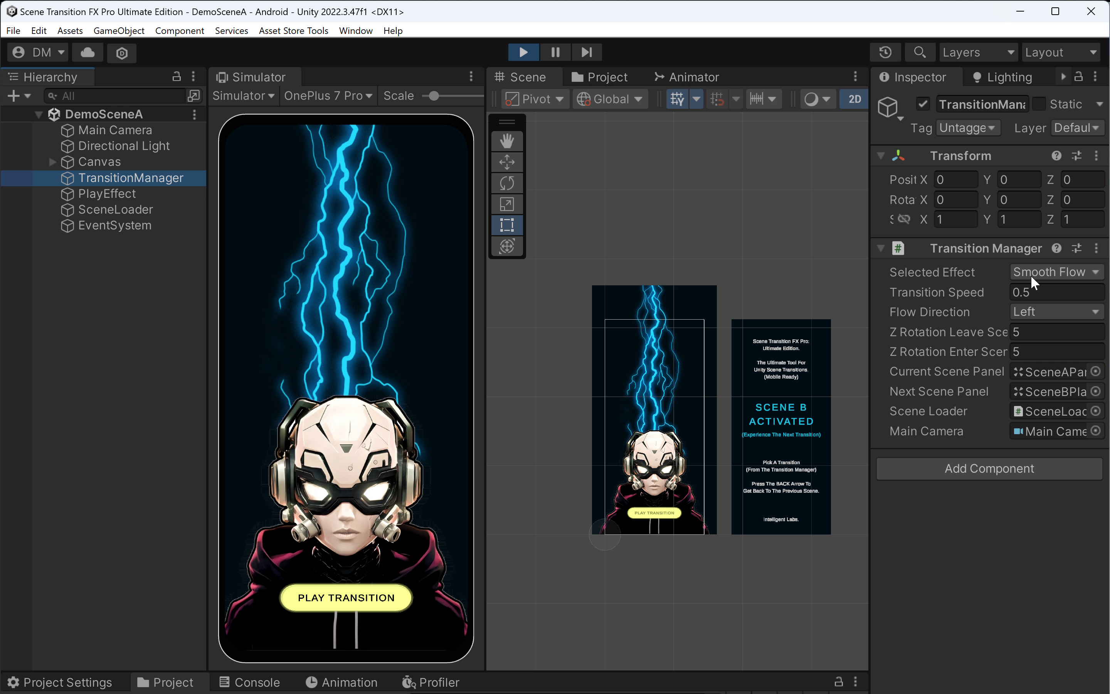Open the cloud services icon
This screenshot has height=694, width=1110.
coord(87,52)
